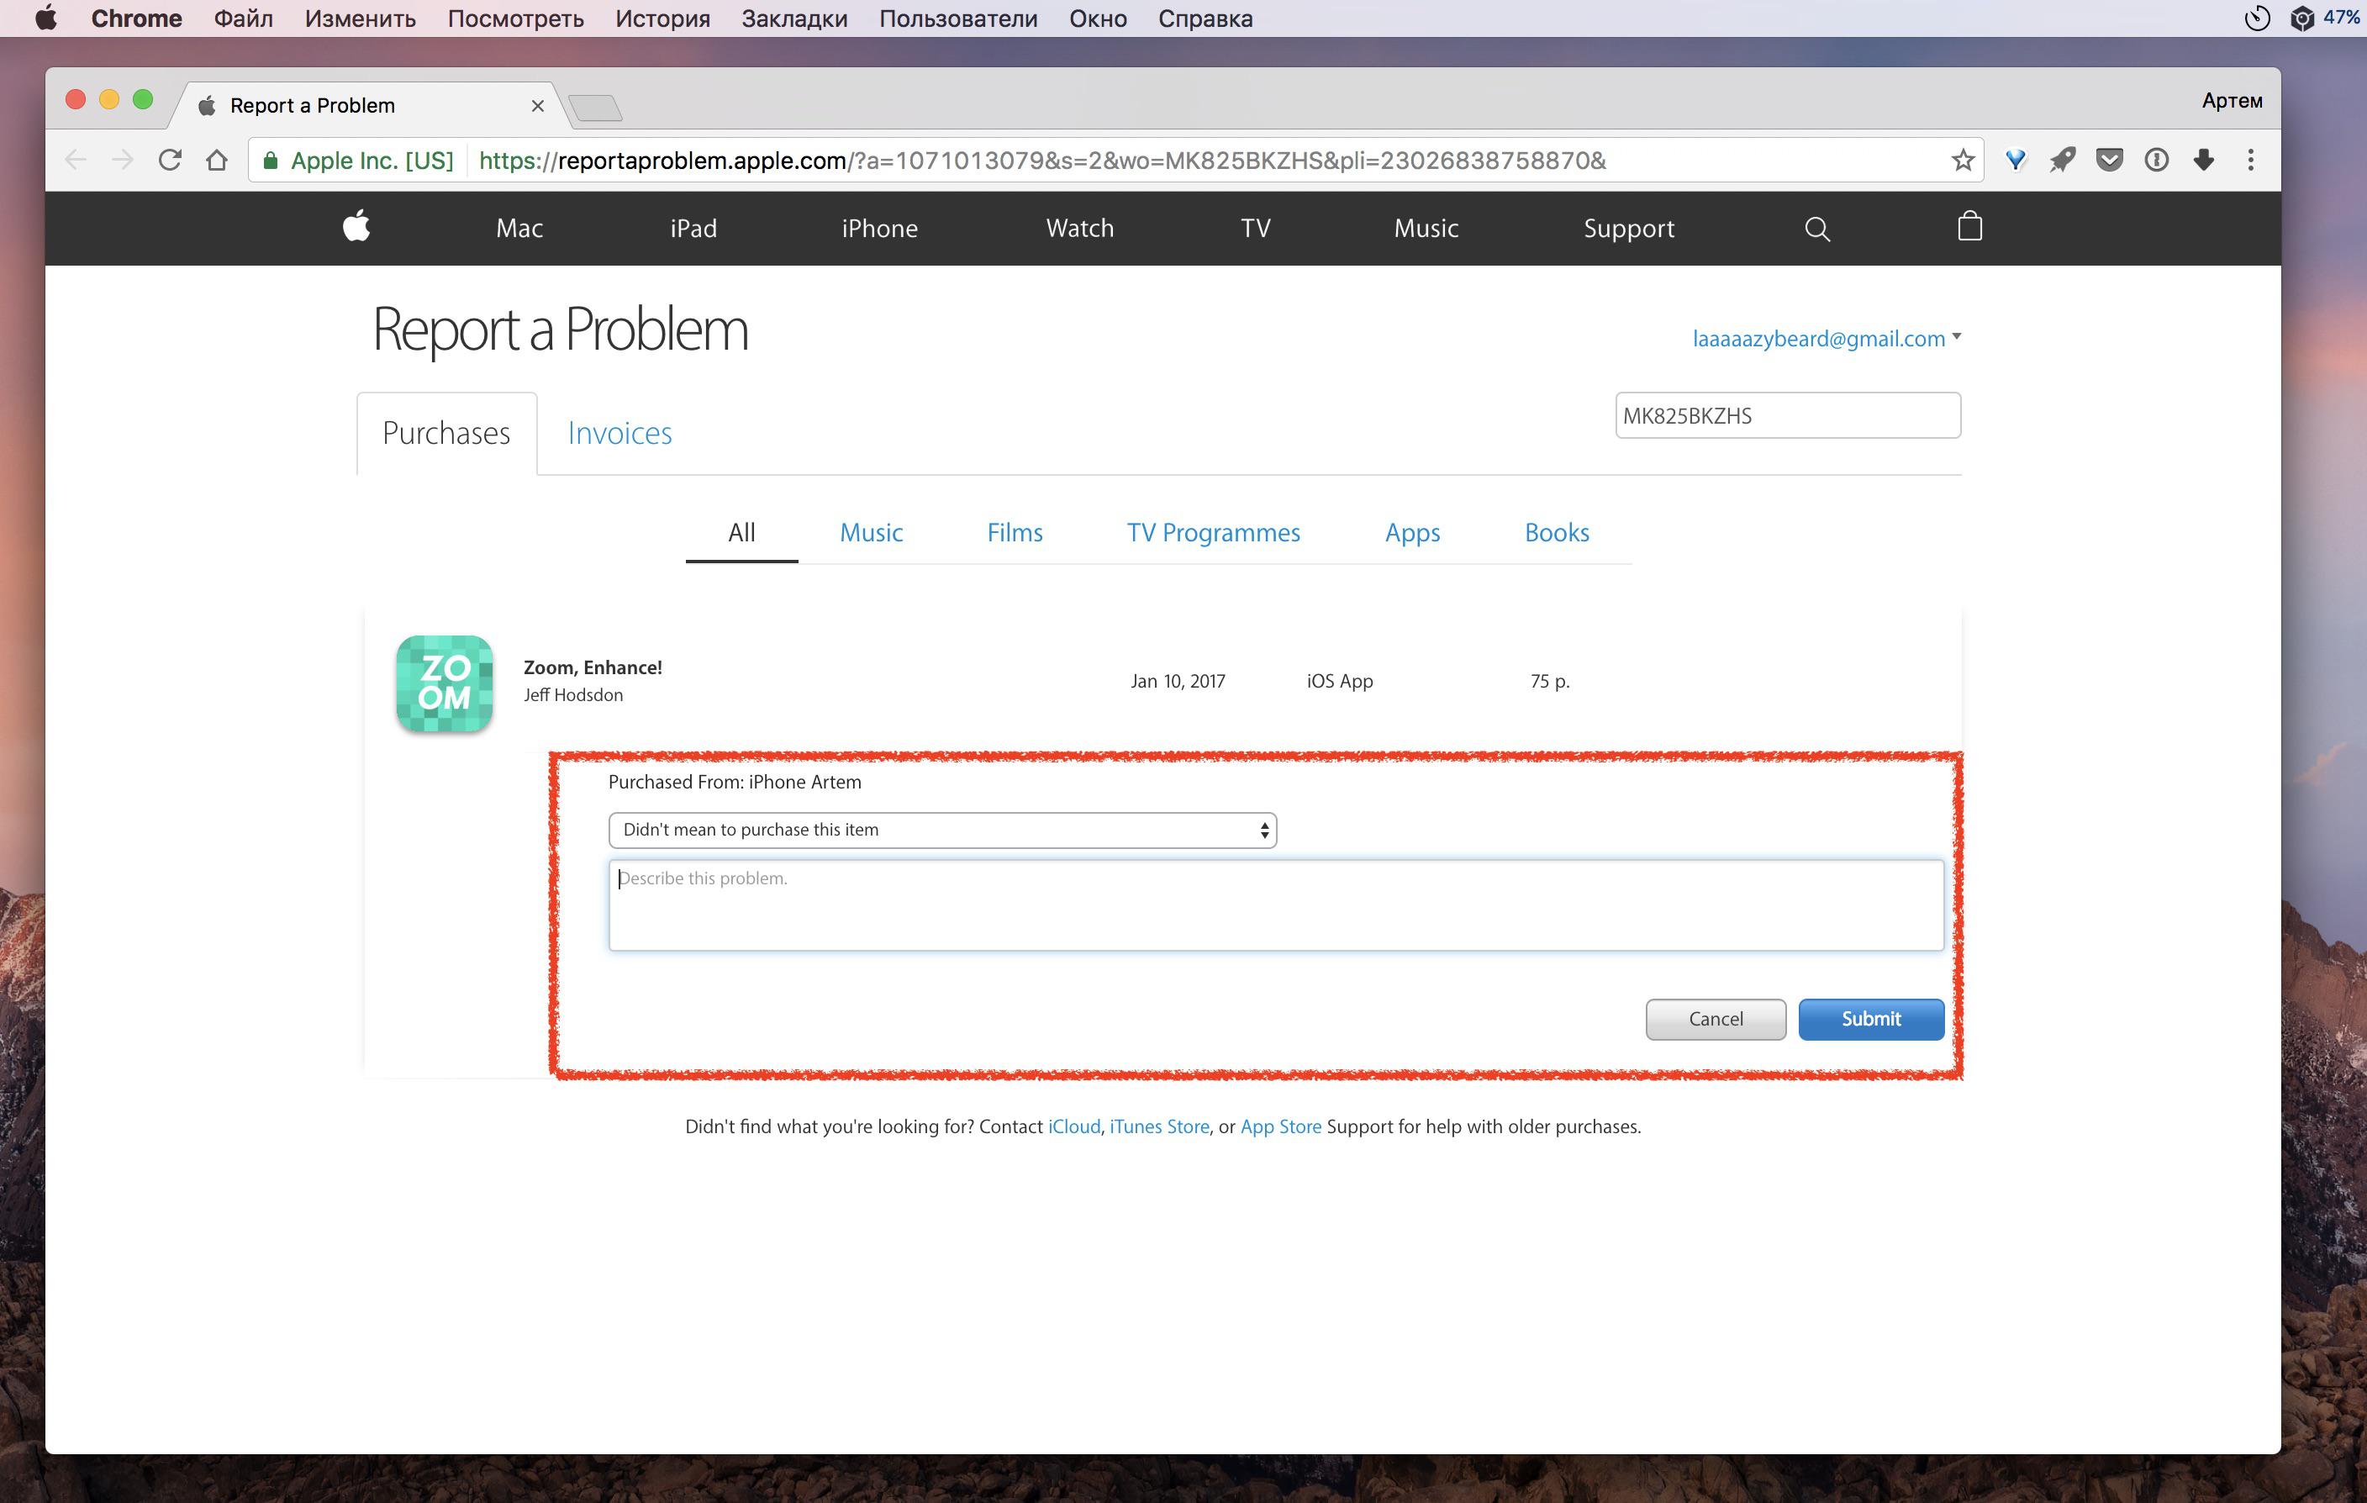Screen dimensions: 2367x1503
Task: Click the 1Password extension icon
Action: pyautogui.click(x=2157, y=161)
